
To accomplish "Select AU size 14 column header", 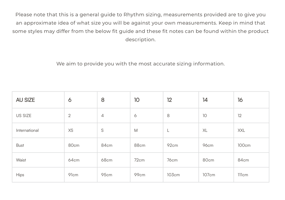I will [205, 100].
